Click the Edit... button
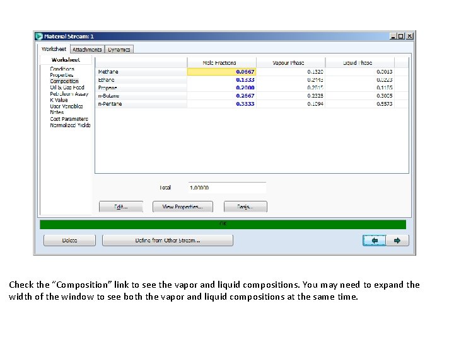454x340 pixels. (x=121, y=207)
